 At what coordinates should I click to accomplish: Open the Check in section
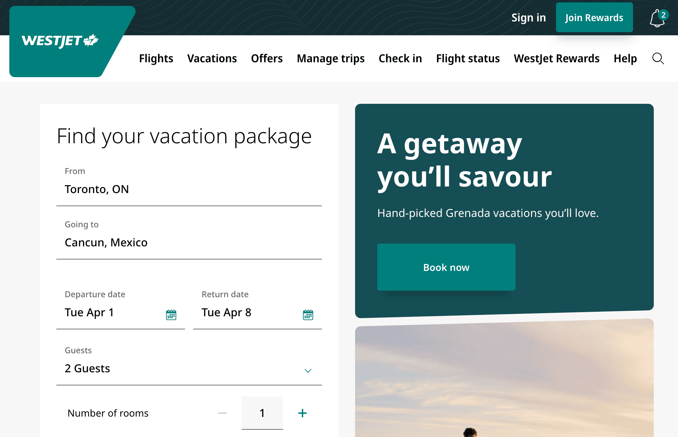400,58
